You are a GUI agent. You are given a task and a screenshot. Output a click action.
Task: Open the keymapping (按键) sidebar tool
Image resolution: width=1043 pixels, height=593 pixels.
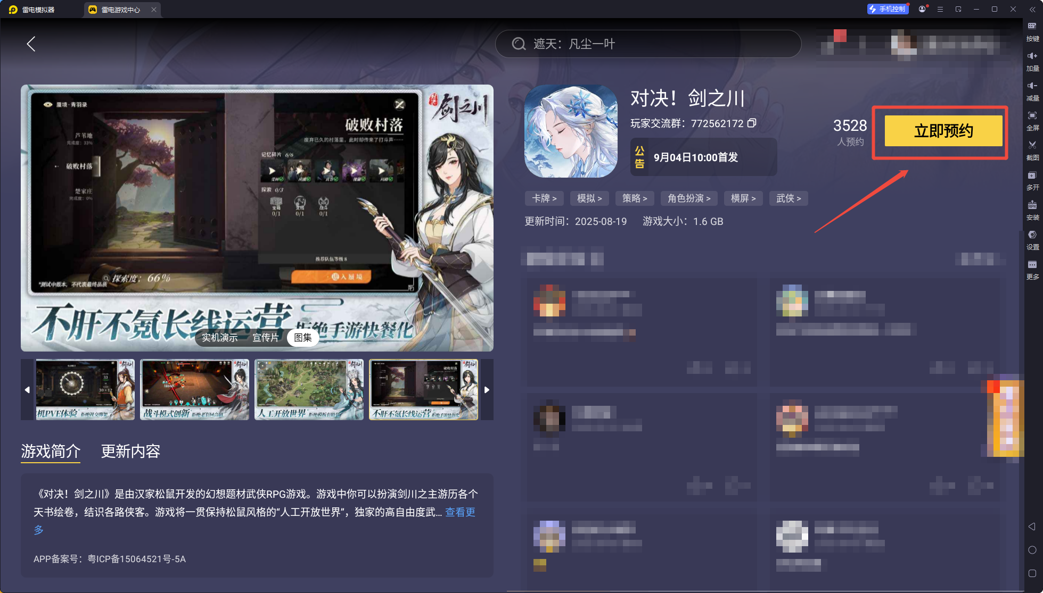1032,31
